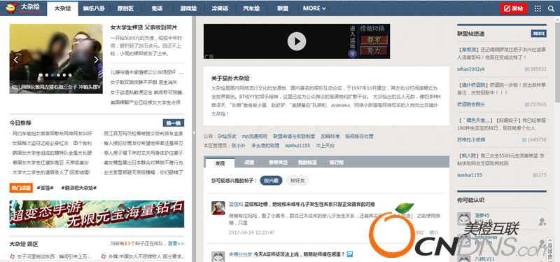The image size is (560, 262).
Task: Show previous slide with carousel left arrow
Action: pos(15,60)
